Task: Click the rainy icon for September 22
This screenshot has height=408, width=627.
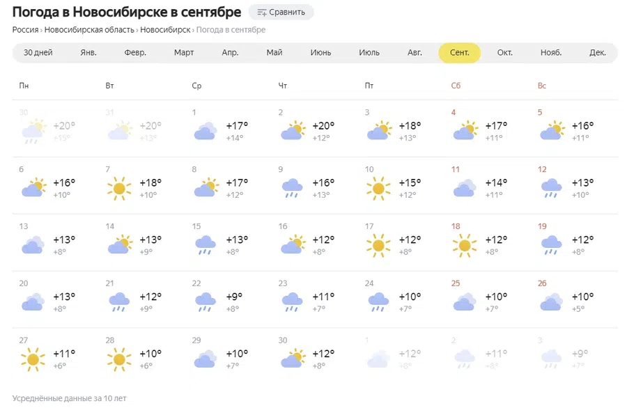Action: [x=206, y=302]
